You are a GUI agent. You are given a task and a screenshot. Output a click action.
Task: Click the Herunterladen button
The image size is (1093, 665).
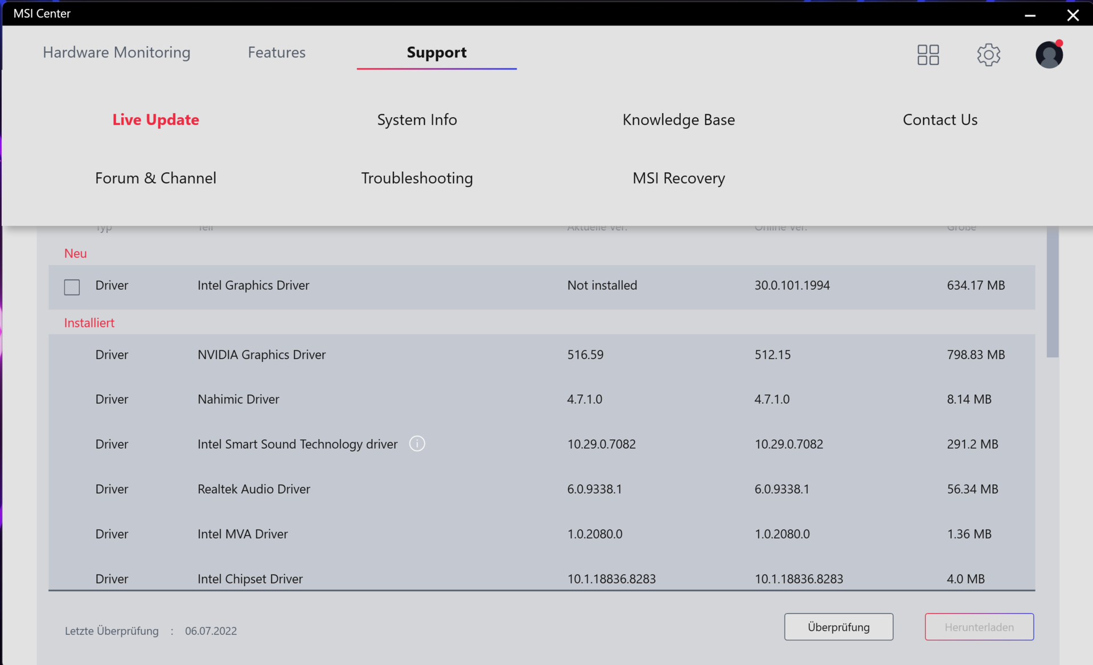click(979, 627)
